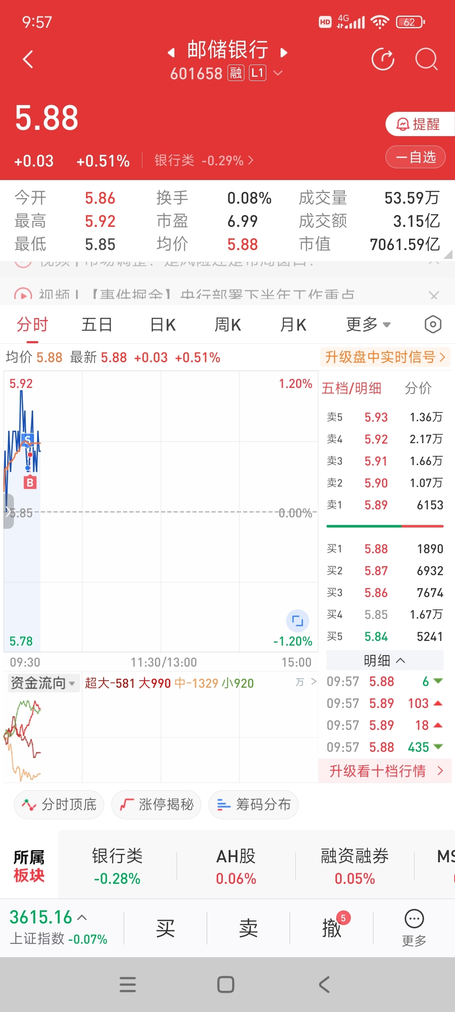This screenshot has width=455, height=1012.
Task: Open Android recent apps menu button
Action: click(128, 985)
